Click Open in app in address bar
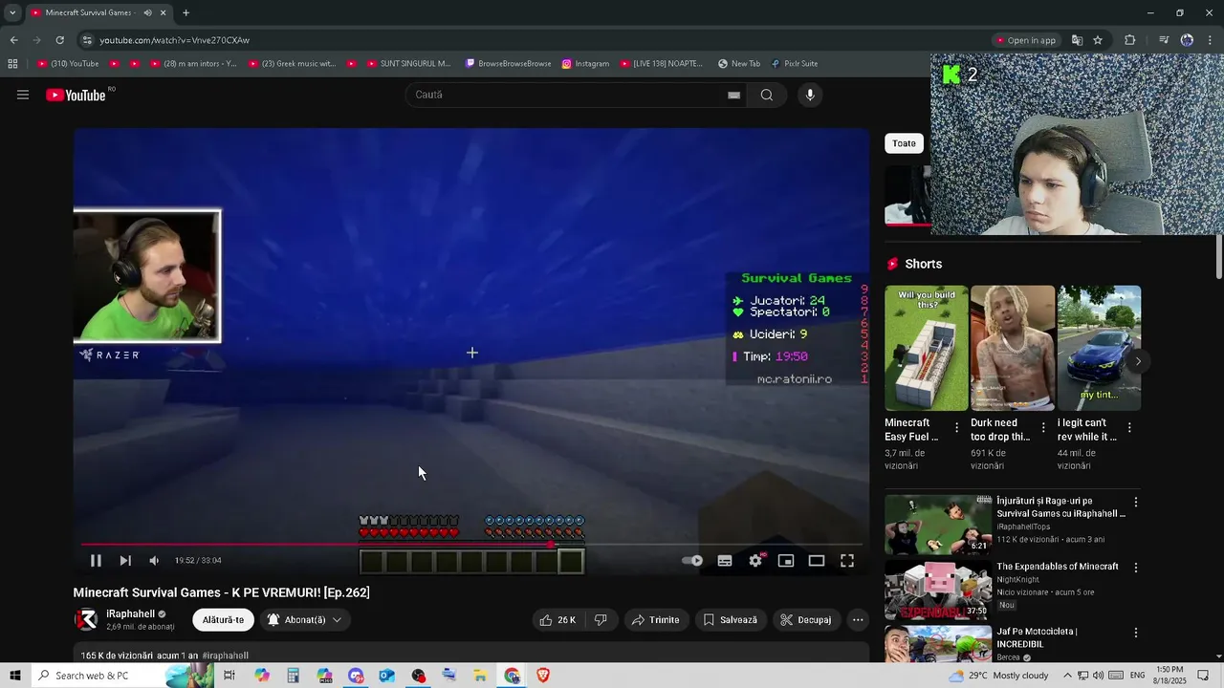1224x688 pixels. [1026, 40]
